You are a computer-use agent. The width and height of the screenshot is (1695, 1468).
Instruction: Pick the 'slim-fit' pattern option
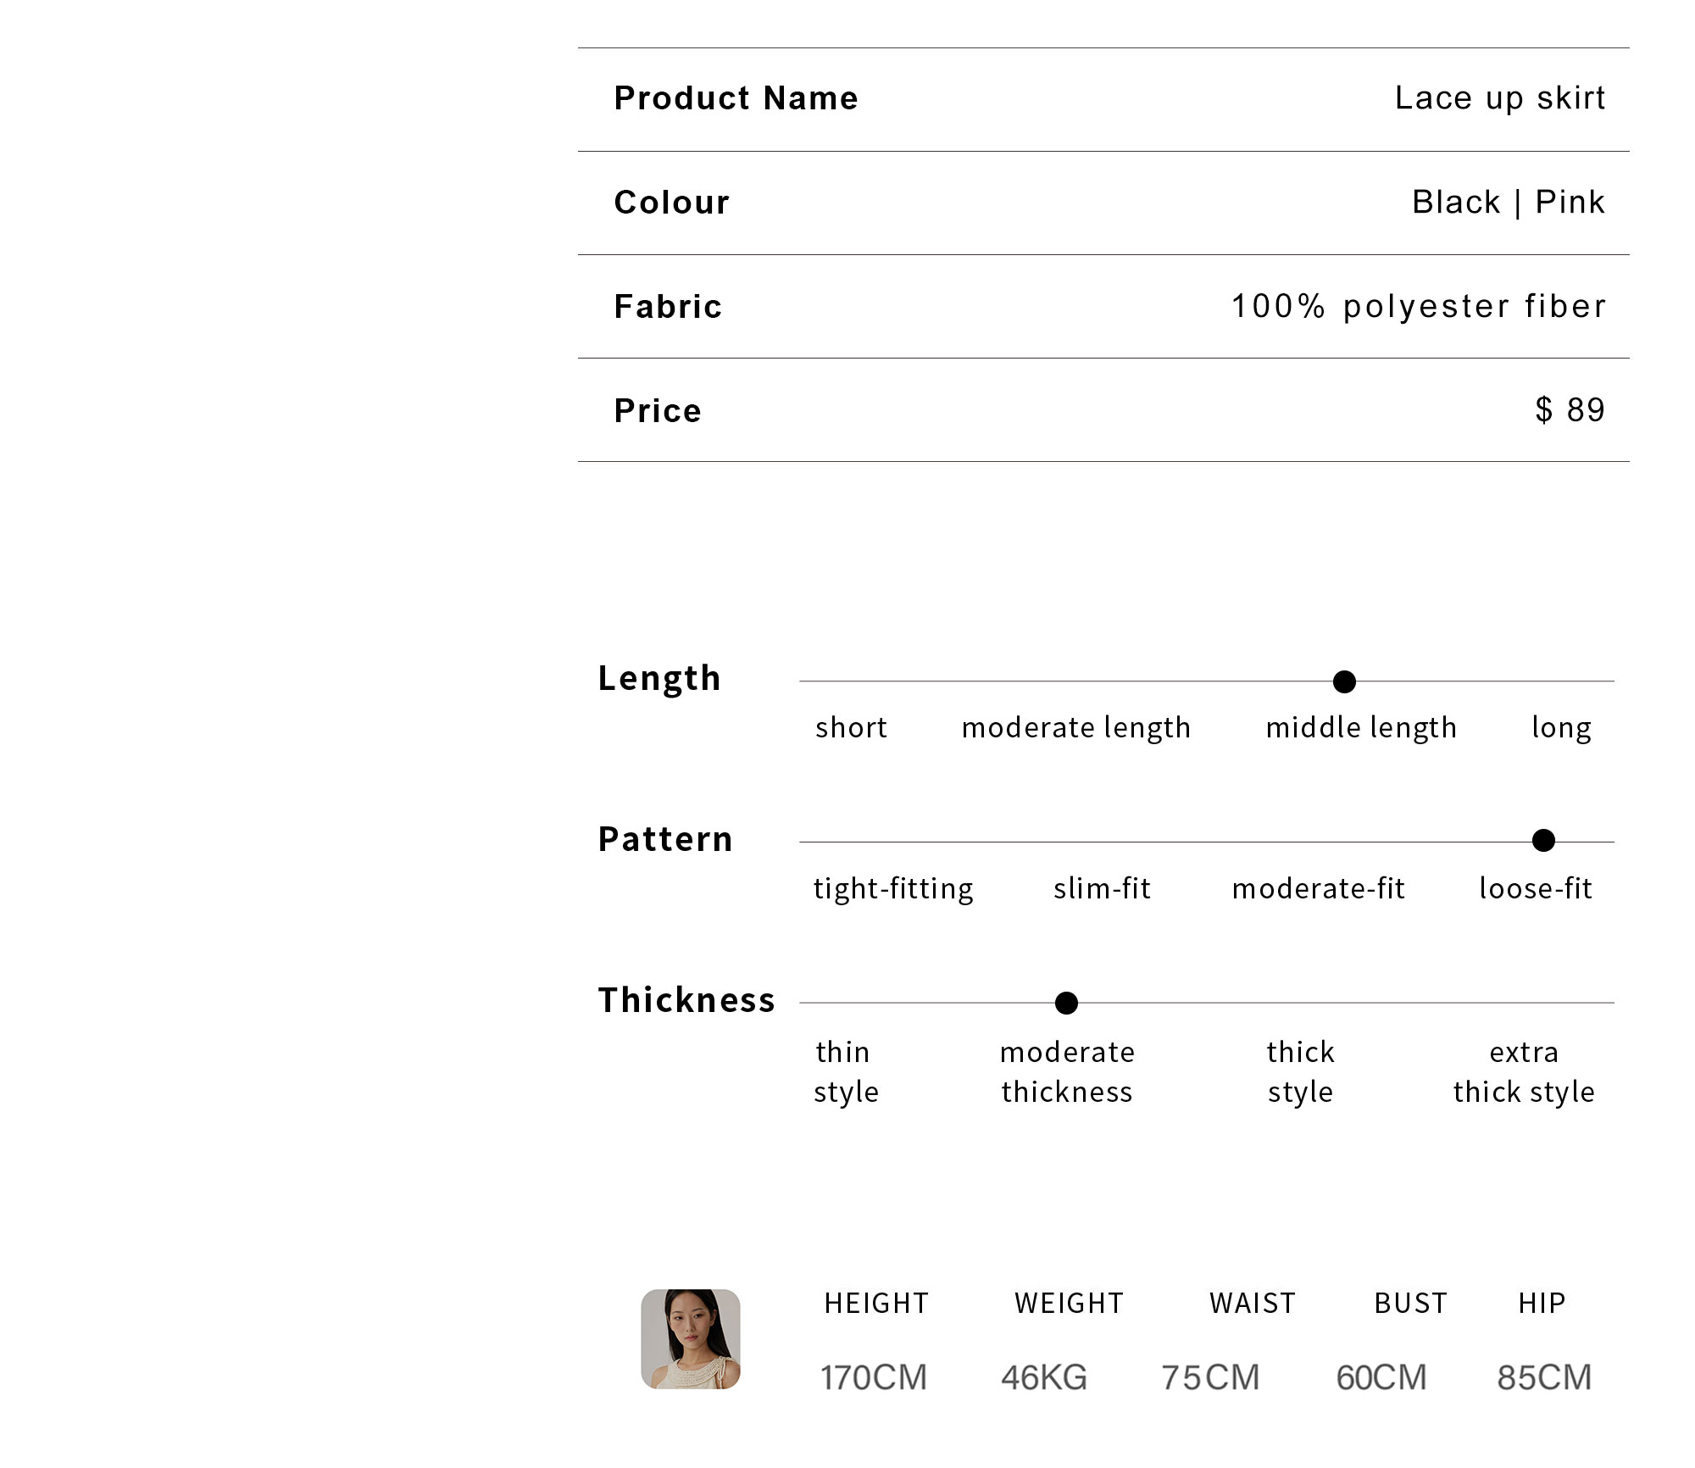pyautogui.click(x=1102, y=888)
